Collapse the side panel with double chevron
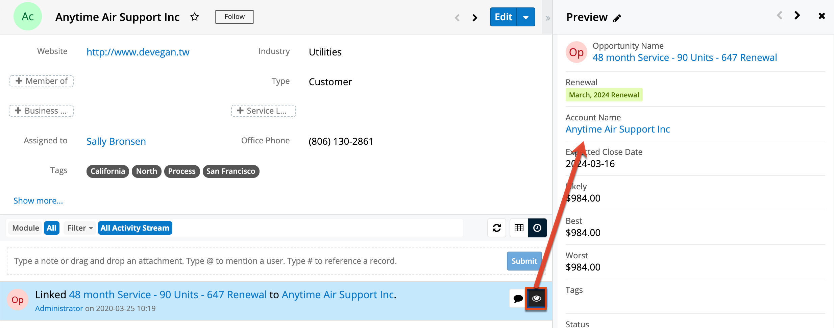 (x=548, y=18)
